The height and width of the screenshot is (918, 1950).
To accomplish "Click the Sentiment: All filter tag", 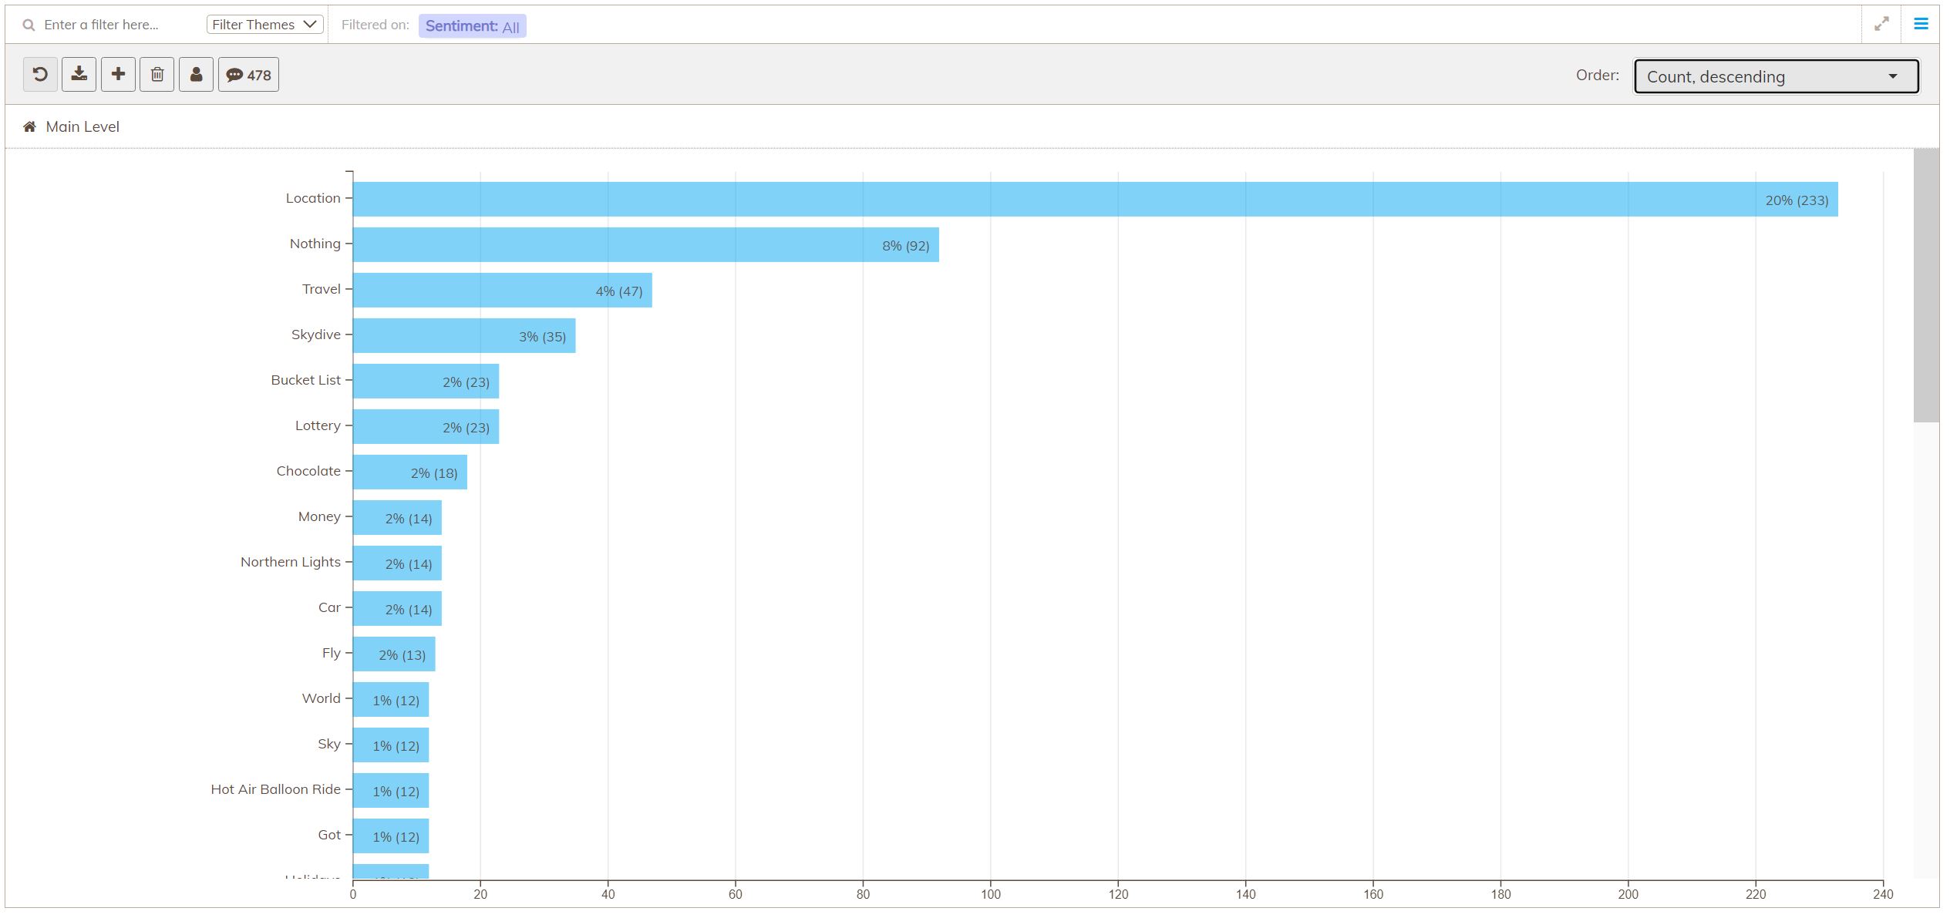I will tap(472, 26).
